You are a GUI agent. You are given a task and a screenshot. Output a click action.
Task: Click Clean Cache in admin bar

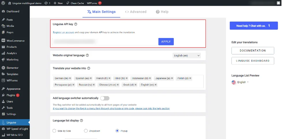[75, 3]
